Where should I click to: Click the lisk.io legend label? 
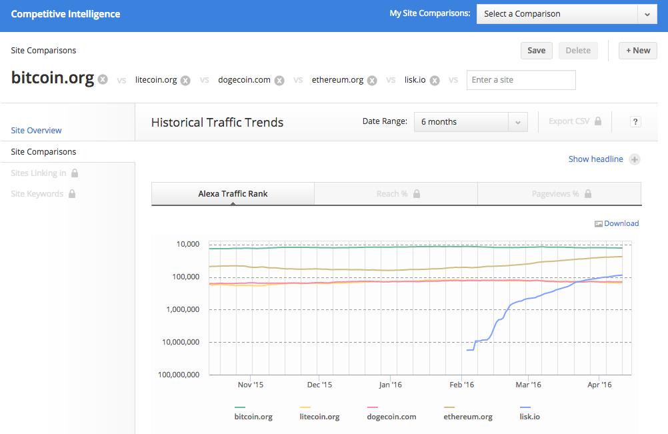pyautogui.click(x=529, y=417)
